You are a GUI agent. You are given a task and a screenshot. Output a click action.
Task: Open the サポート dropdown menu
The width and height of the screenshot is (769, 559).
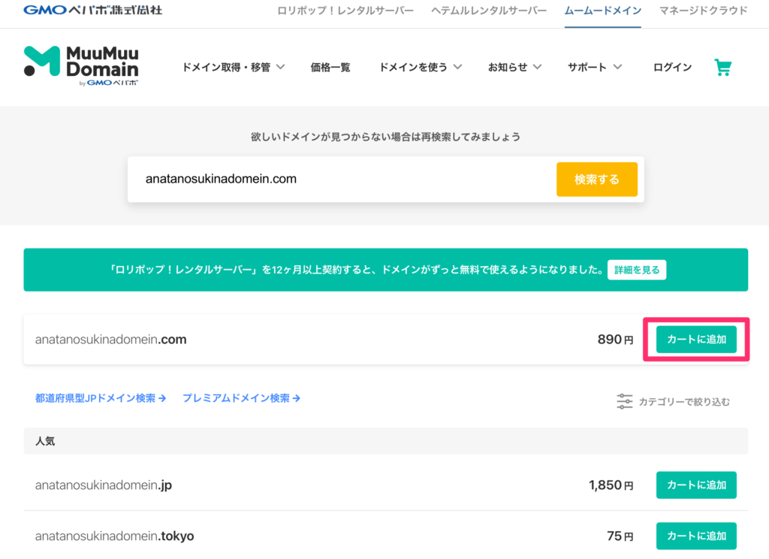pos(595,67)
